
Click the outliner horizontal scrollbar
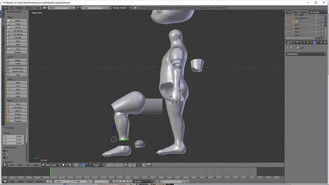pyautogui.click(x=300, y=38)
